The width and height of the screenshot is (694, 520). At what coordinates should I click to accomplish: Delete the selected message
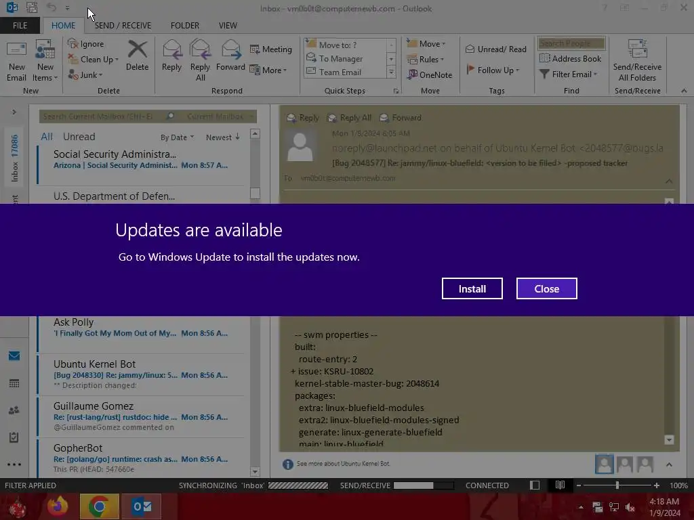137,56
